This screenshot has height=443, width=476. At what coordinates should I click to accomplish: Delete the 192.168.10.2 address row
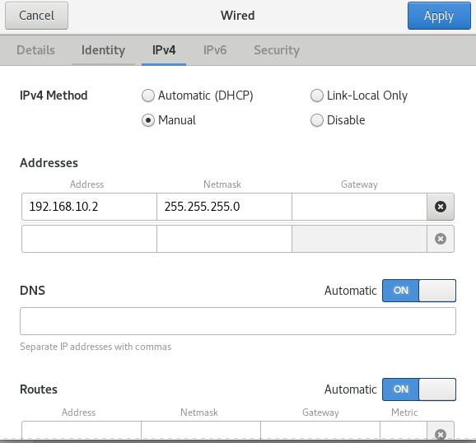point(441,207)
